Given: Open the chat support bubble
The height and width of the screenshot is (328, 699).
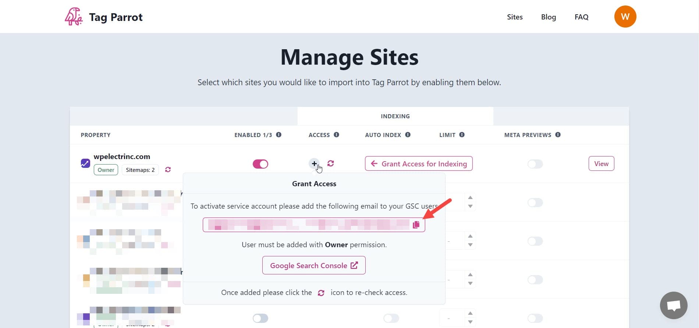Looking at the screenshot, I should [674, 306].
